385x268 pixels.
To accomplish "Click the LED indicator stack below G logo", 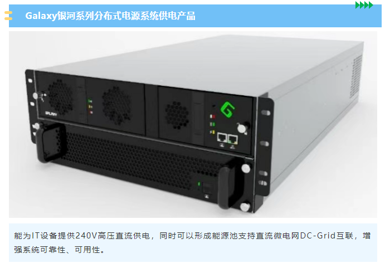I will click(212, 124).
